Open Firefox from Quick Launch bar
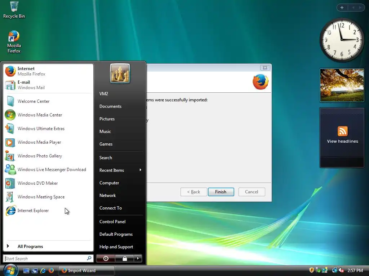This screenshot has height=276, width=369. pyautogui.click(x=51, y=271)
